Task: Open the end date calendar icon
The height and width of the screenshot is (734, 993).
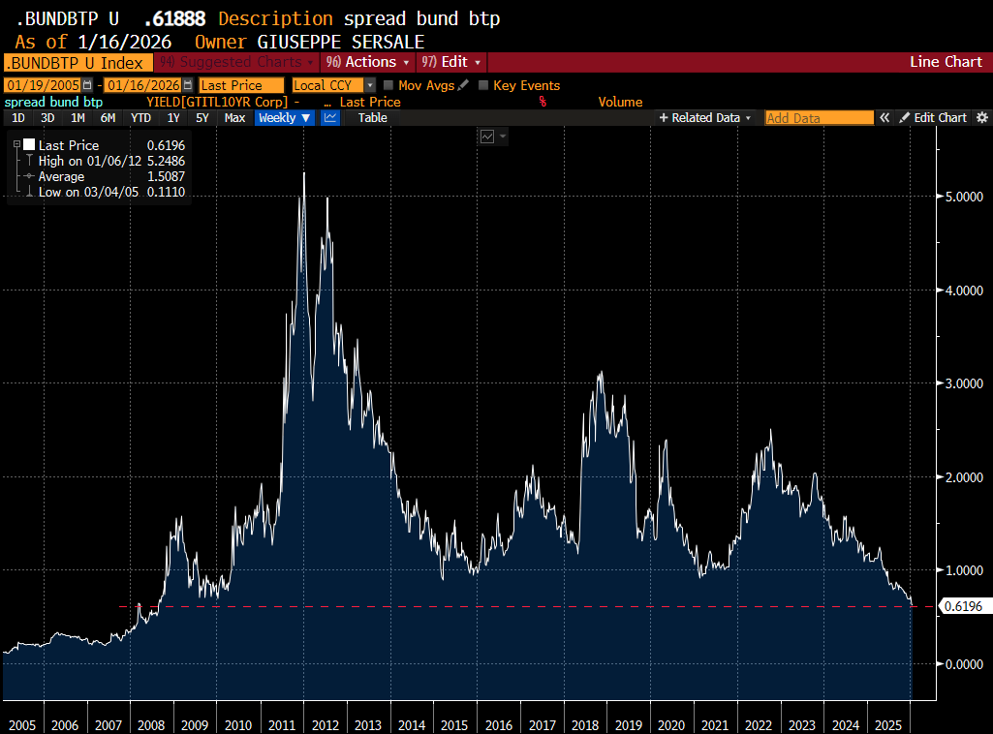Action: 188,85
